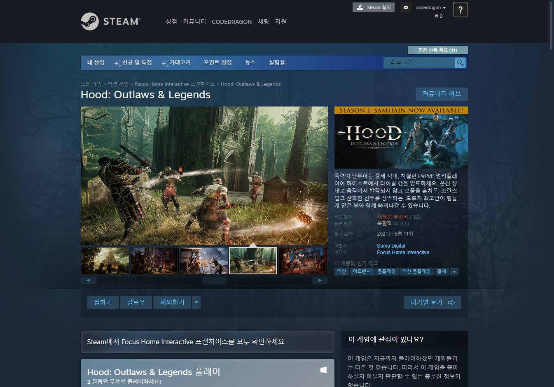Click the 팔로우 follow button
This screenshot has height=387, width=554.
coord(136,303)
